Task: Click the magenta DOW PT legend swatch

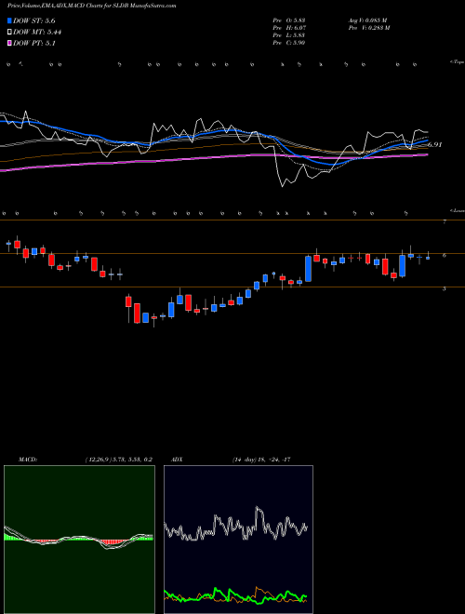Action: [9, 44]
